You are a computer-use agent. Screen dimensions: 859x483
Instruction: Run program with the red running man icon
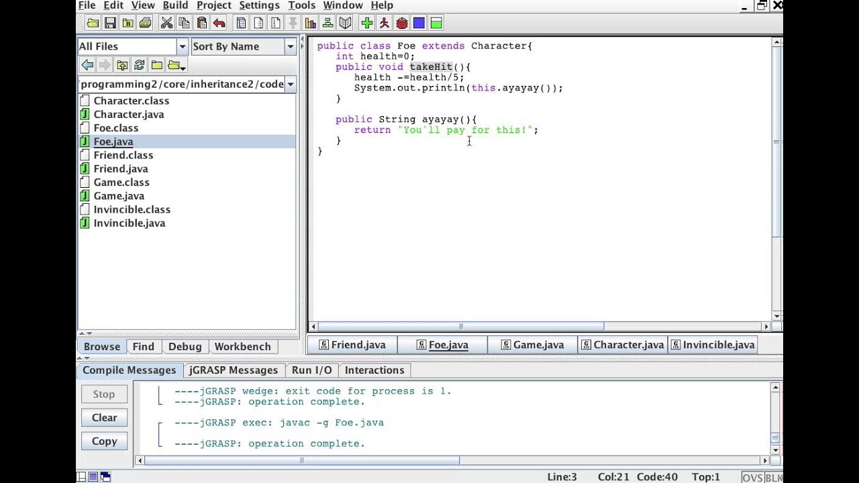[x=384, y=23]
